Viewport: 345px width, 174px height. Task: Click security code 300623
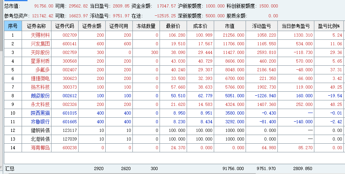(70, 78)
